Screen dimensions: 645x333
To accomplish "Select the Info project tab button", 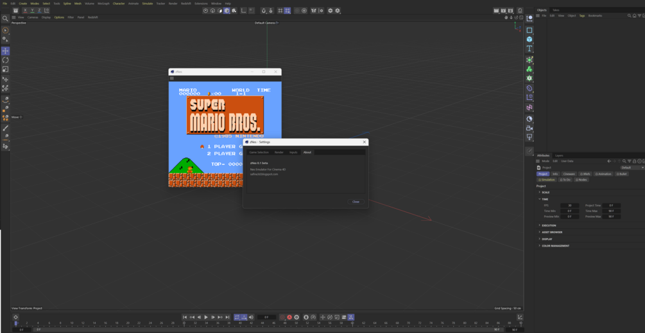I will pyautogui.click(x=555, y=174).
